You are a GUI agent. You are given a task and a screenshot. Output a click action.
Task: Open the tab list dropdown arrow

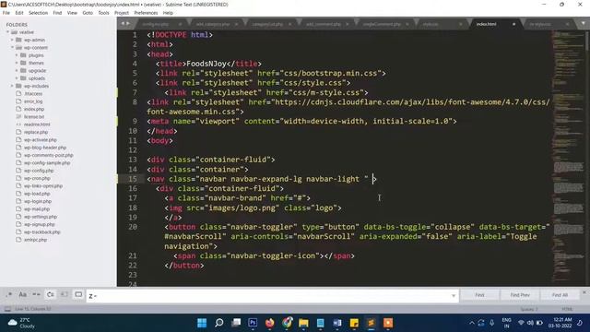[584, 23]
